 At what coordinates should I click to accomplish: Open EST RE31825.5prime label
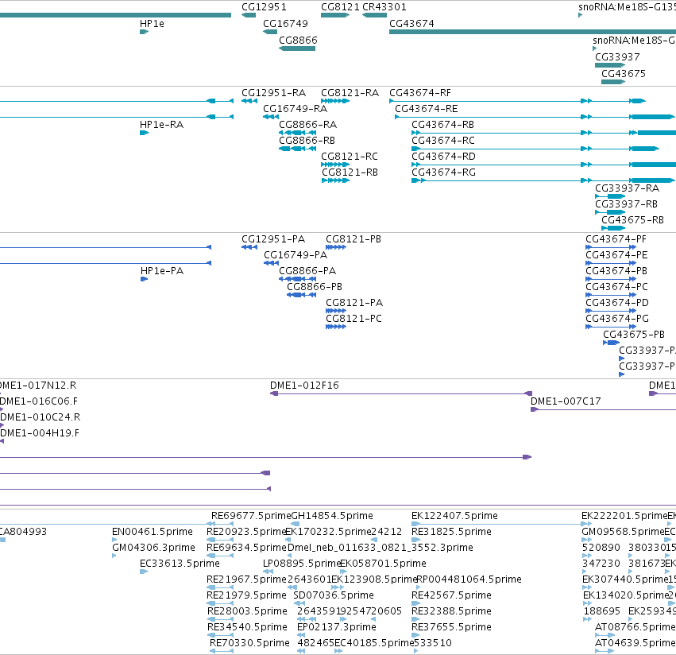click(451, 532)
